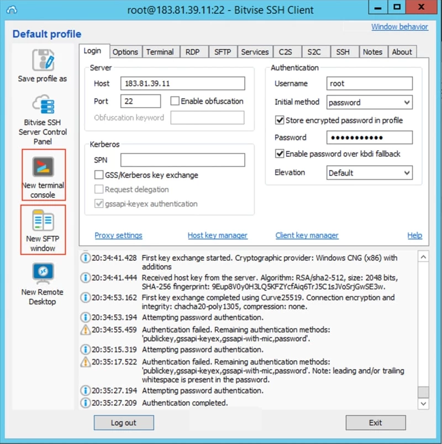Open the Client key manager link
Image resolution: width=442 pixels, height=444 pixels.
pyautogui.click(x=307, y=235)
